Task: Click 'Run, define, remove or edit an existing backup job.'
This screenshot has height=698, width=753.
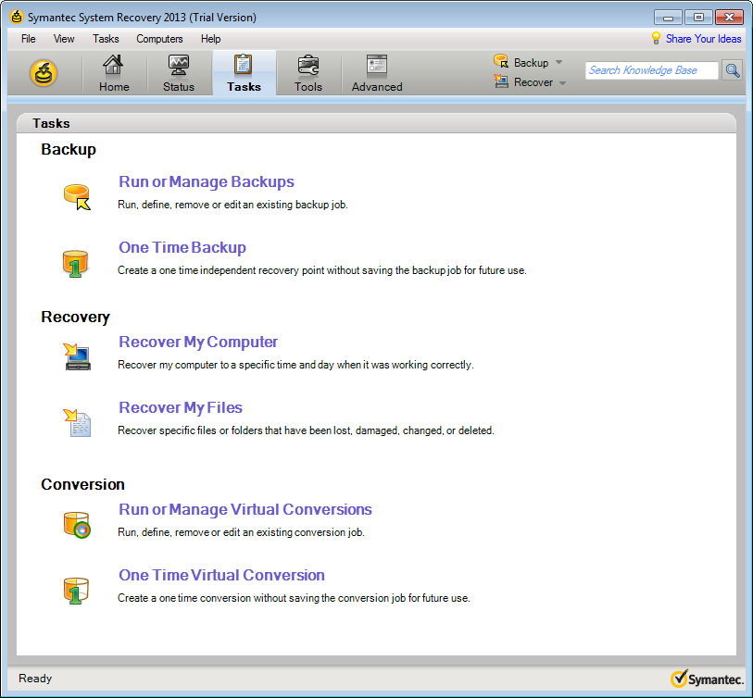Action: 232,205
